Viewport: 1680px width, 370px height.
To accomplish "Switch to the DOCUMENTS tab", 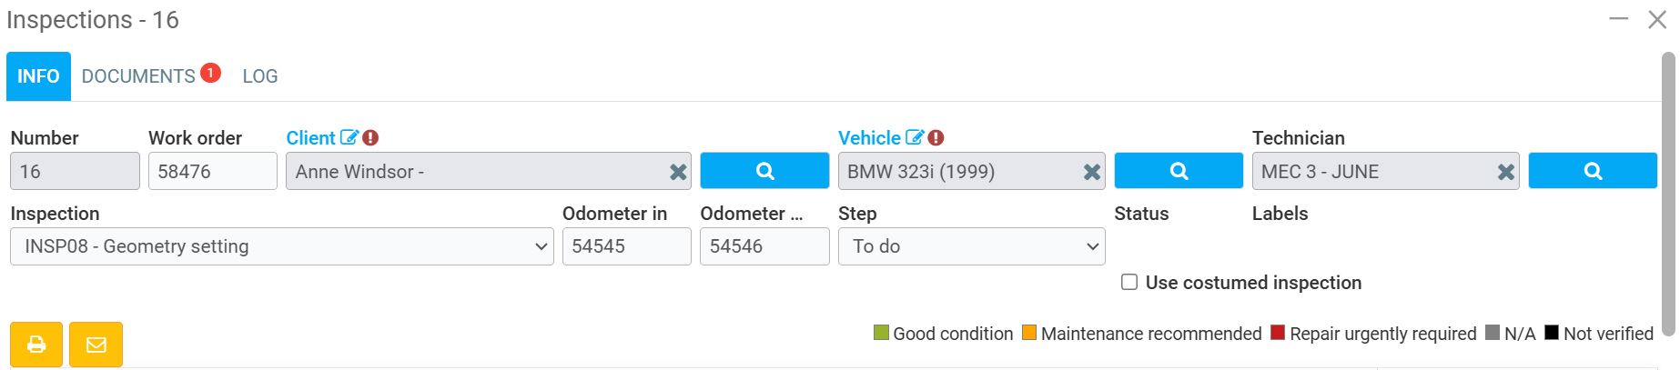I will (138, 76).
